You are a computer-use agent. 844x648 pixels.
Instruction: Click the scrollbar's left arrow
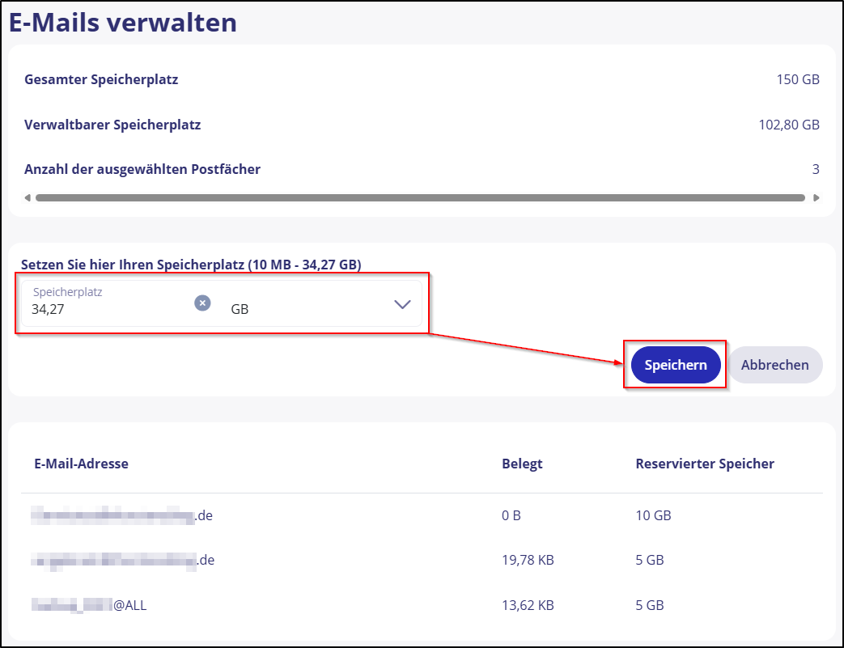pyautogui.click(x=28, y=197)
